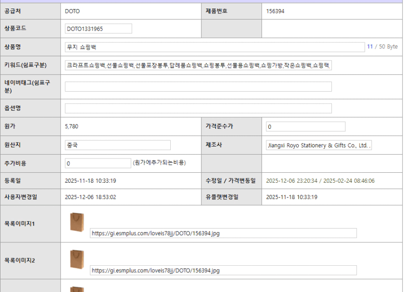Select the 수정일 value 2025-12-06 23:20:34

click(292, 181)
